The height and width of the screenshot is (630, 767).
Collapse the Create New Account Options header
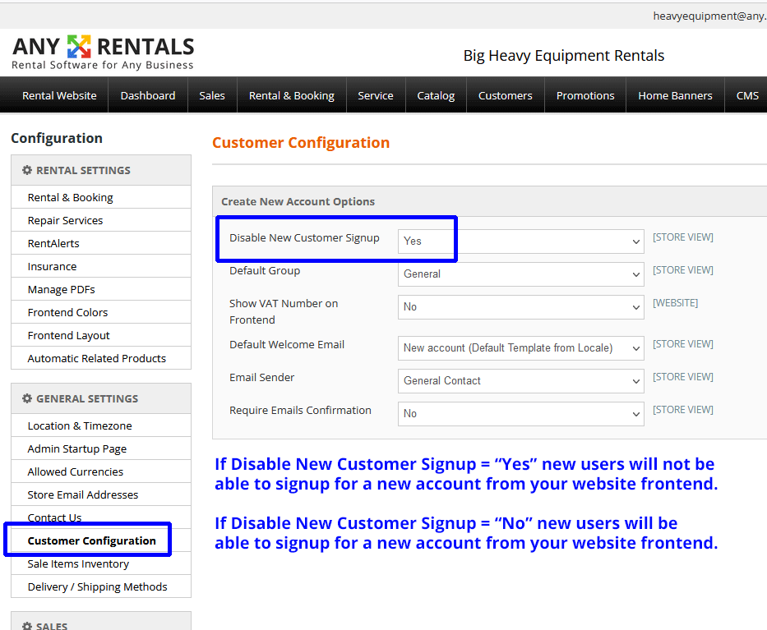click(x=298, y=201)
